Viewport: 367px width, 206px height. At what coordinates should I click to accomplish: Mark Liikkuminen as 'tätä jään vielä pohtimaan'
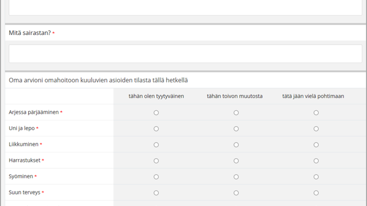pyautogui.click(x=316, y=145)
